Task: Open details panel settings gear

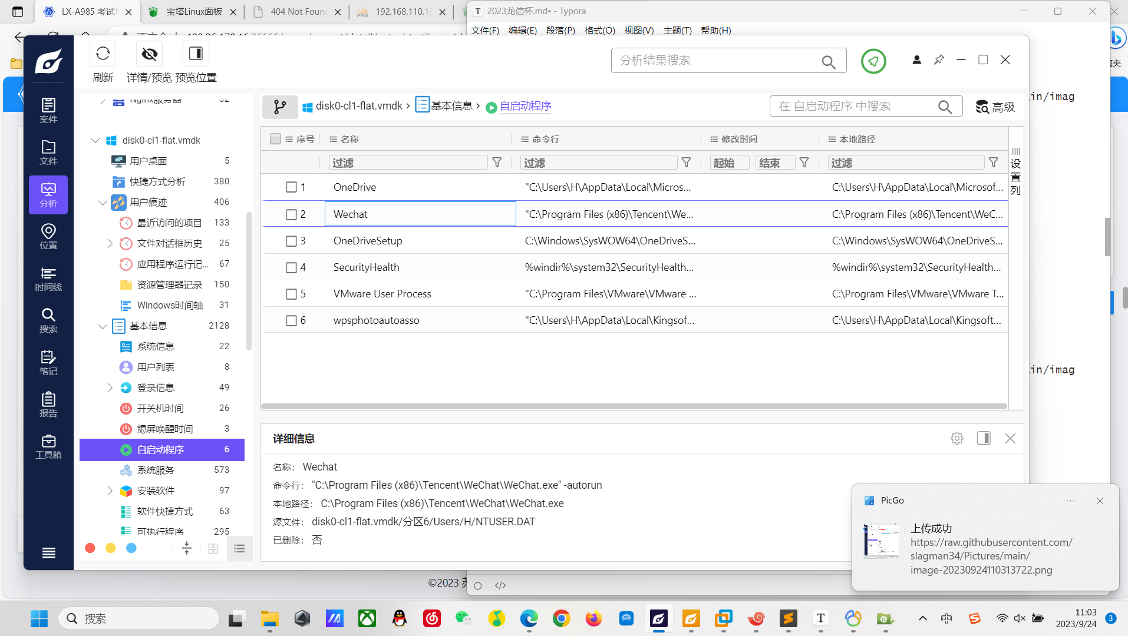Action: [957, 438]
